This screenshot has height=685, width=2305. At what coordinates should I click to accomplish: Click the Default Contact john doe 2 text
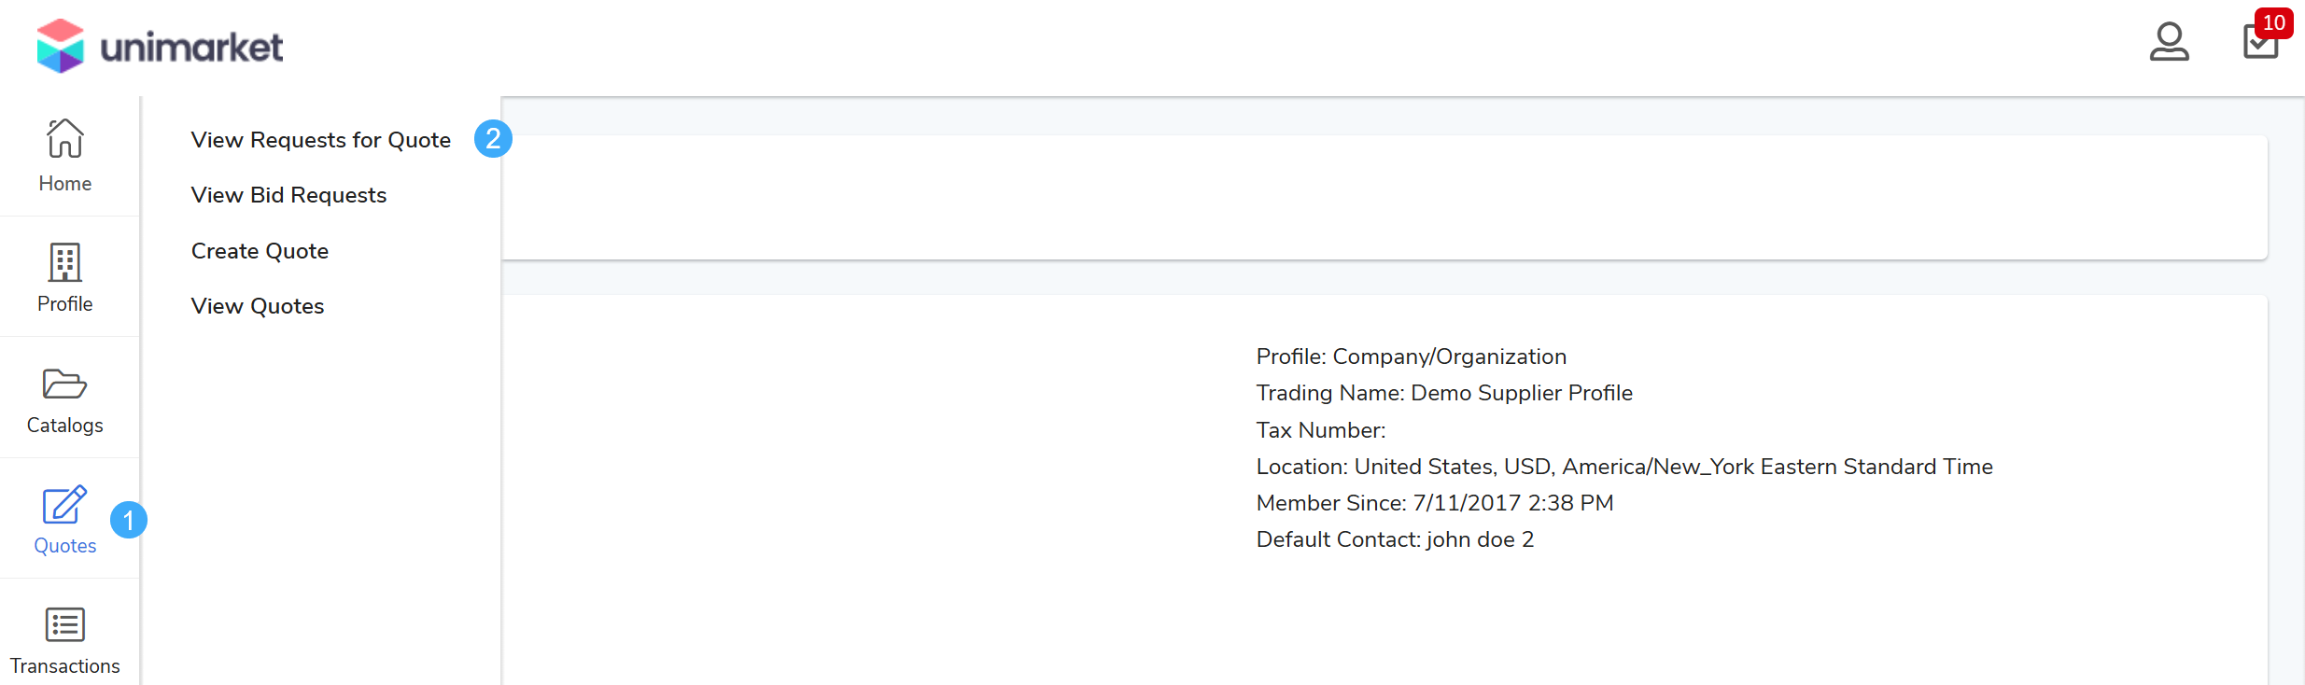tap(1395, 539)
